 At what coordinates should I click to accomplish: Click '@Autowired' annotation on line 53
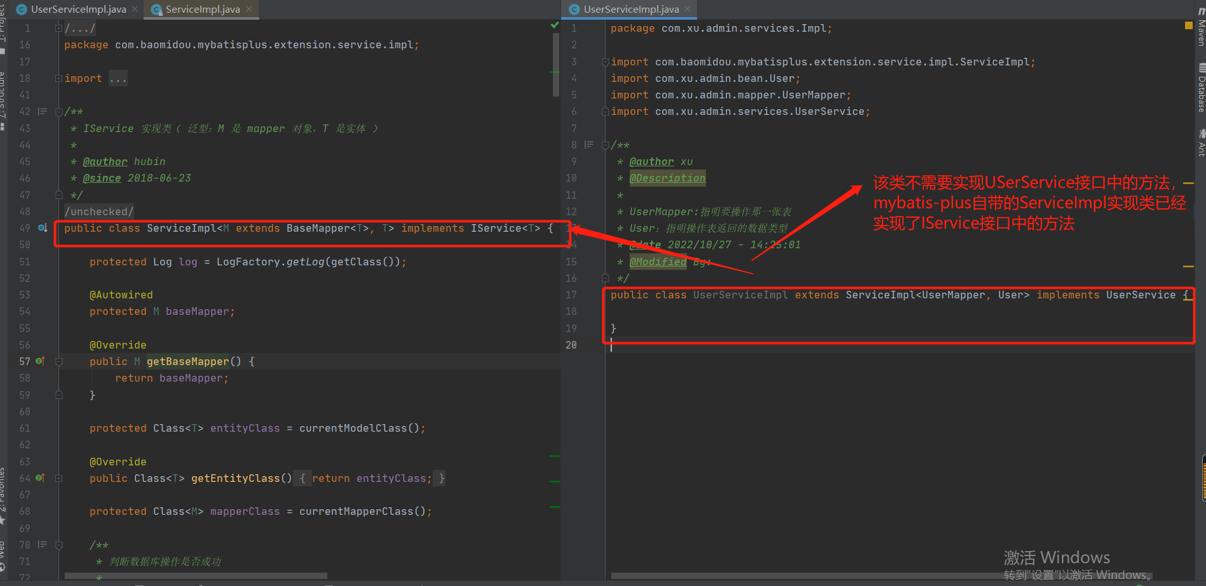(121, 295)
